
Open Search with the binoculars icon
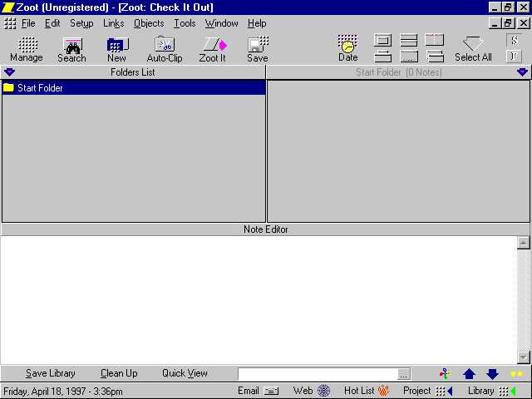71,45
